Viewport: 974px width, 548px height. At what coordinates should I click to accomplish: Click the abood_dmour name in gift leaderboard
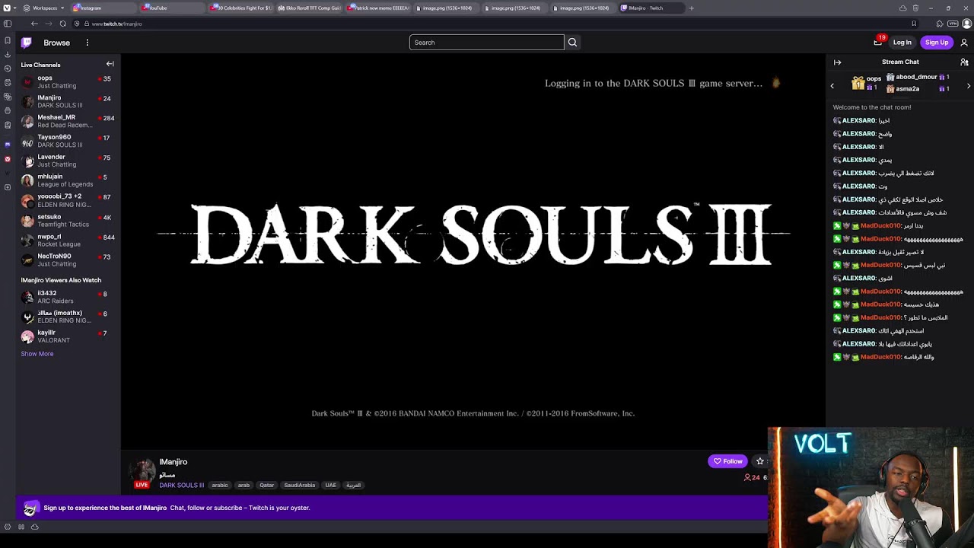(916, 77)
